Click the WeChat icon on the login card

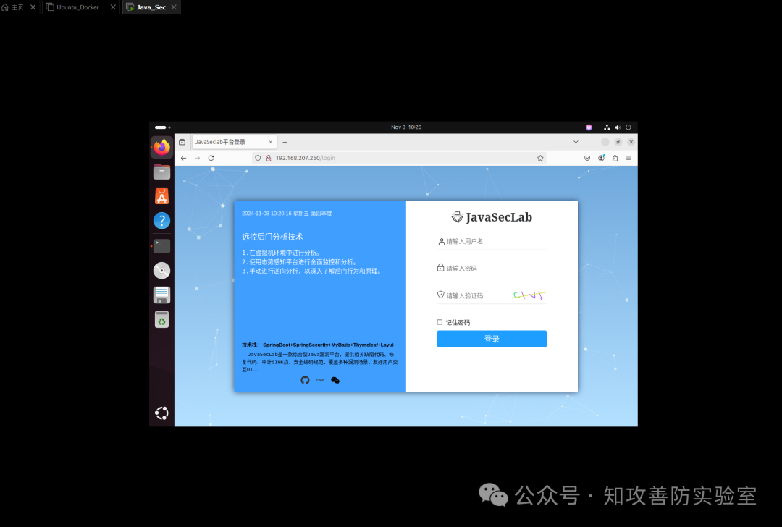pyautogui.click(x=335, y=381)
